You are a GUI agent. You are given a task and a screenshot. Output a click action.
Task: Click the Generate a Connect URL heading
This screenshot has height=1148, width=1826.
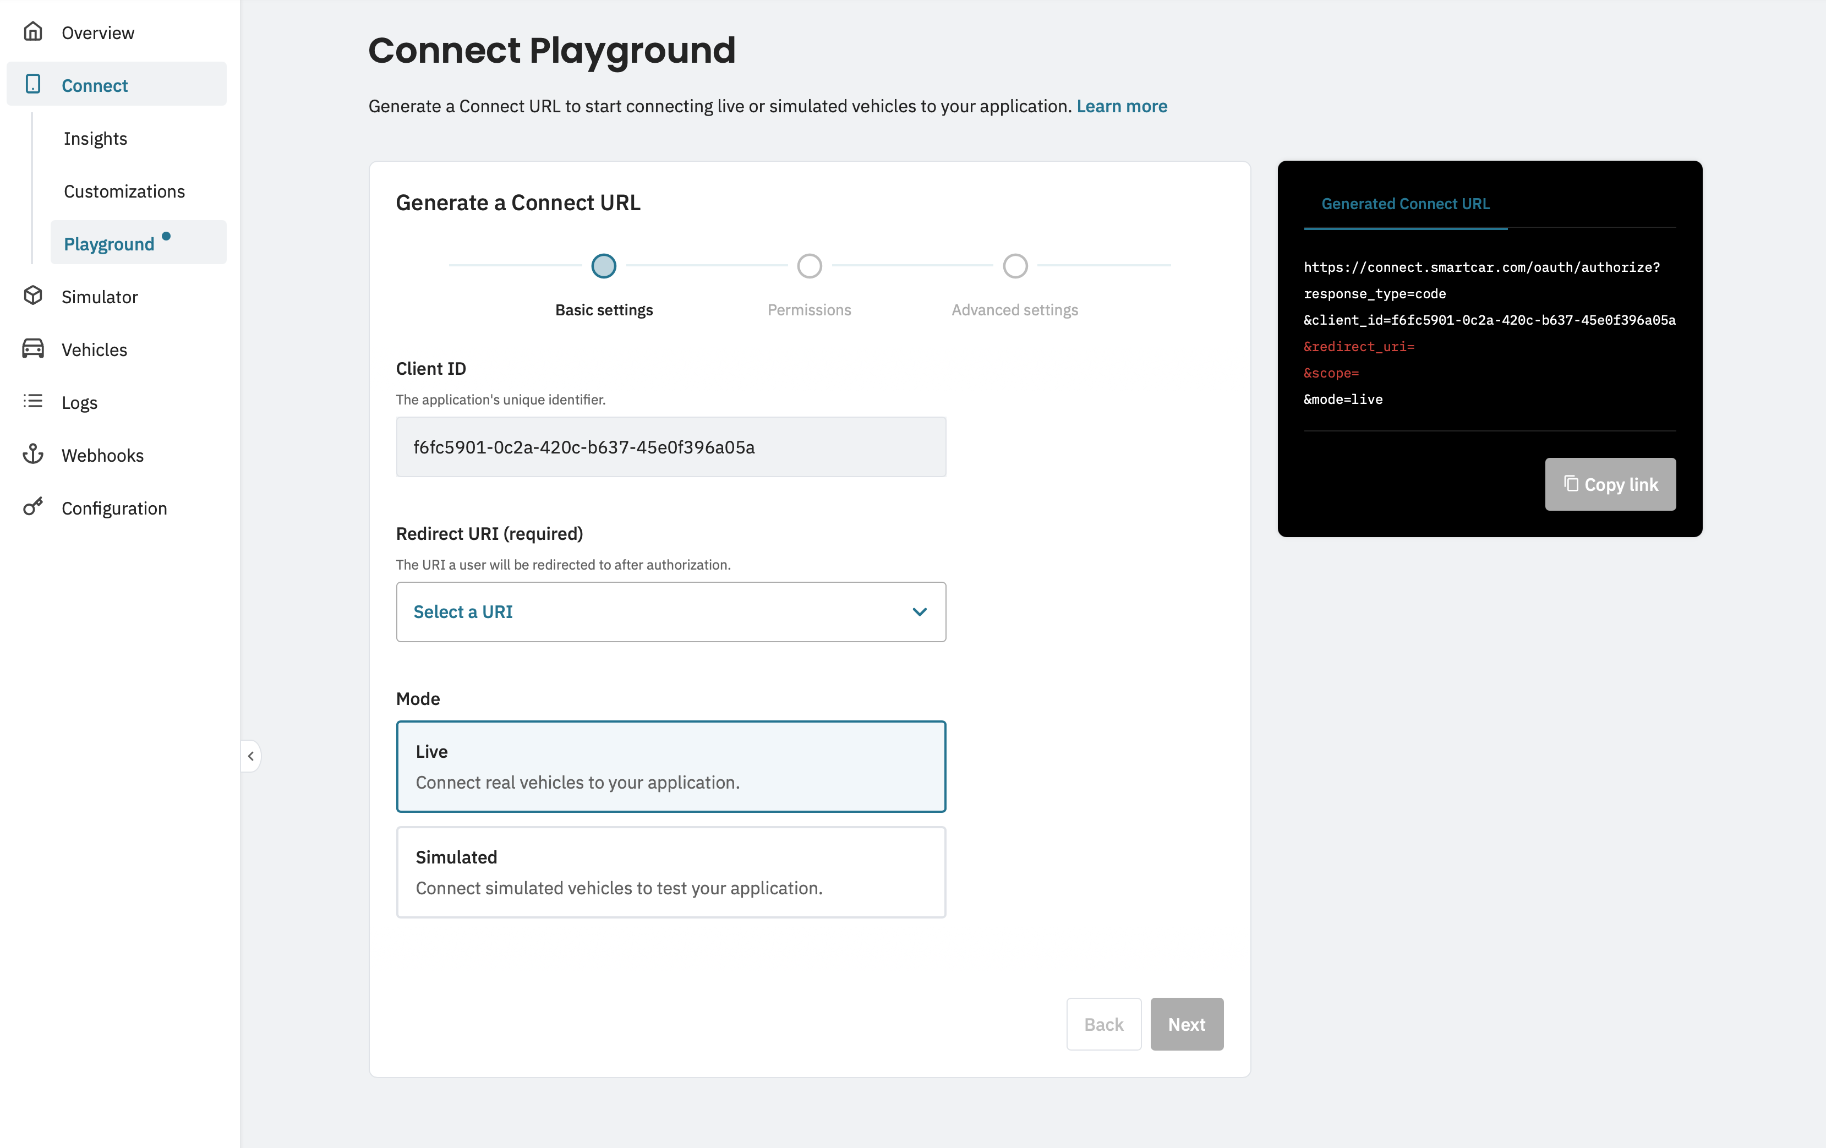[x=518, y=203]
